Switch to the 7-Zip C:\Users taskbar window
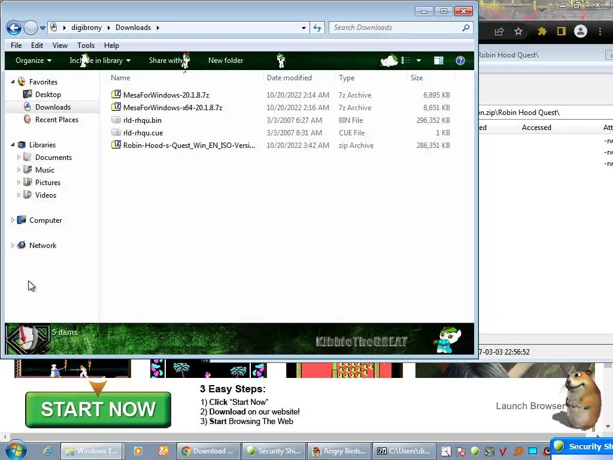The height and width of the screenshot is (460, 613). tap(404, 451)
